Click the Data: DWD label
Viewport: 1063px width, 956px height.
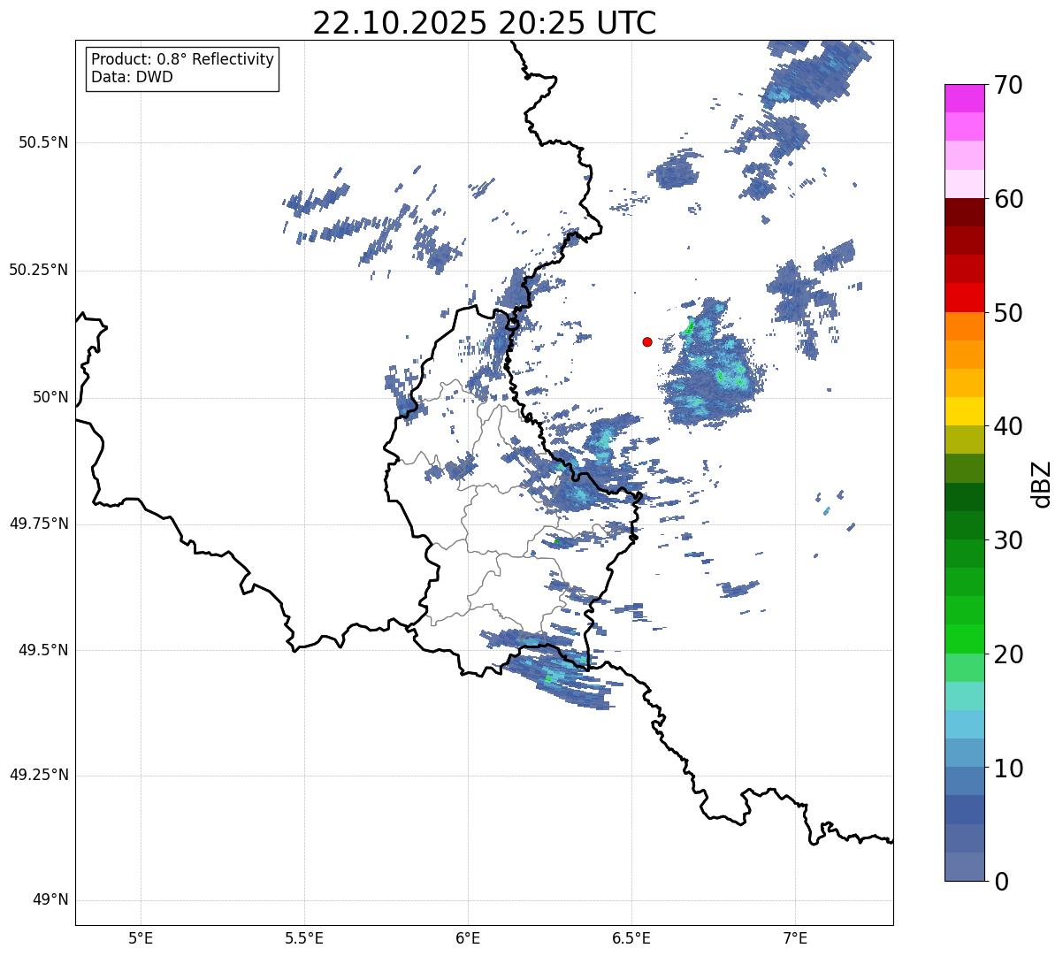132,77
